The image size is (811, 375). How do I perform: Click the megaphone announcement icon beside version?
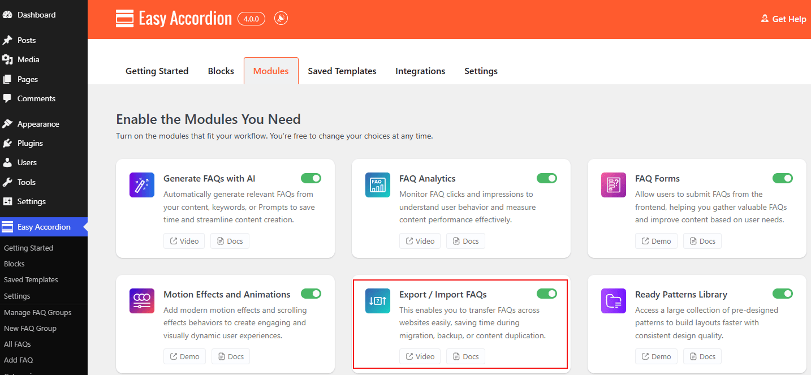[281, 19]
